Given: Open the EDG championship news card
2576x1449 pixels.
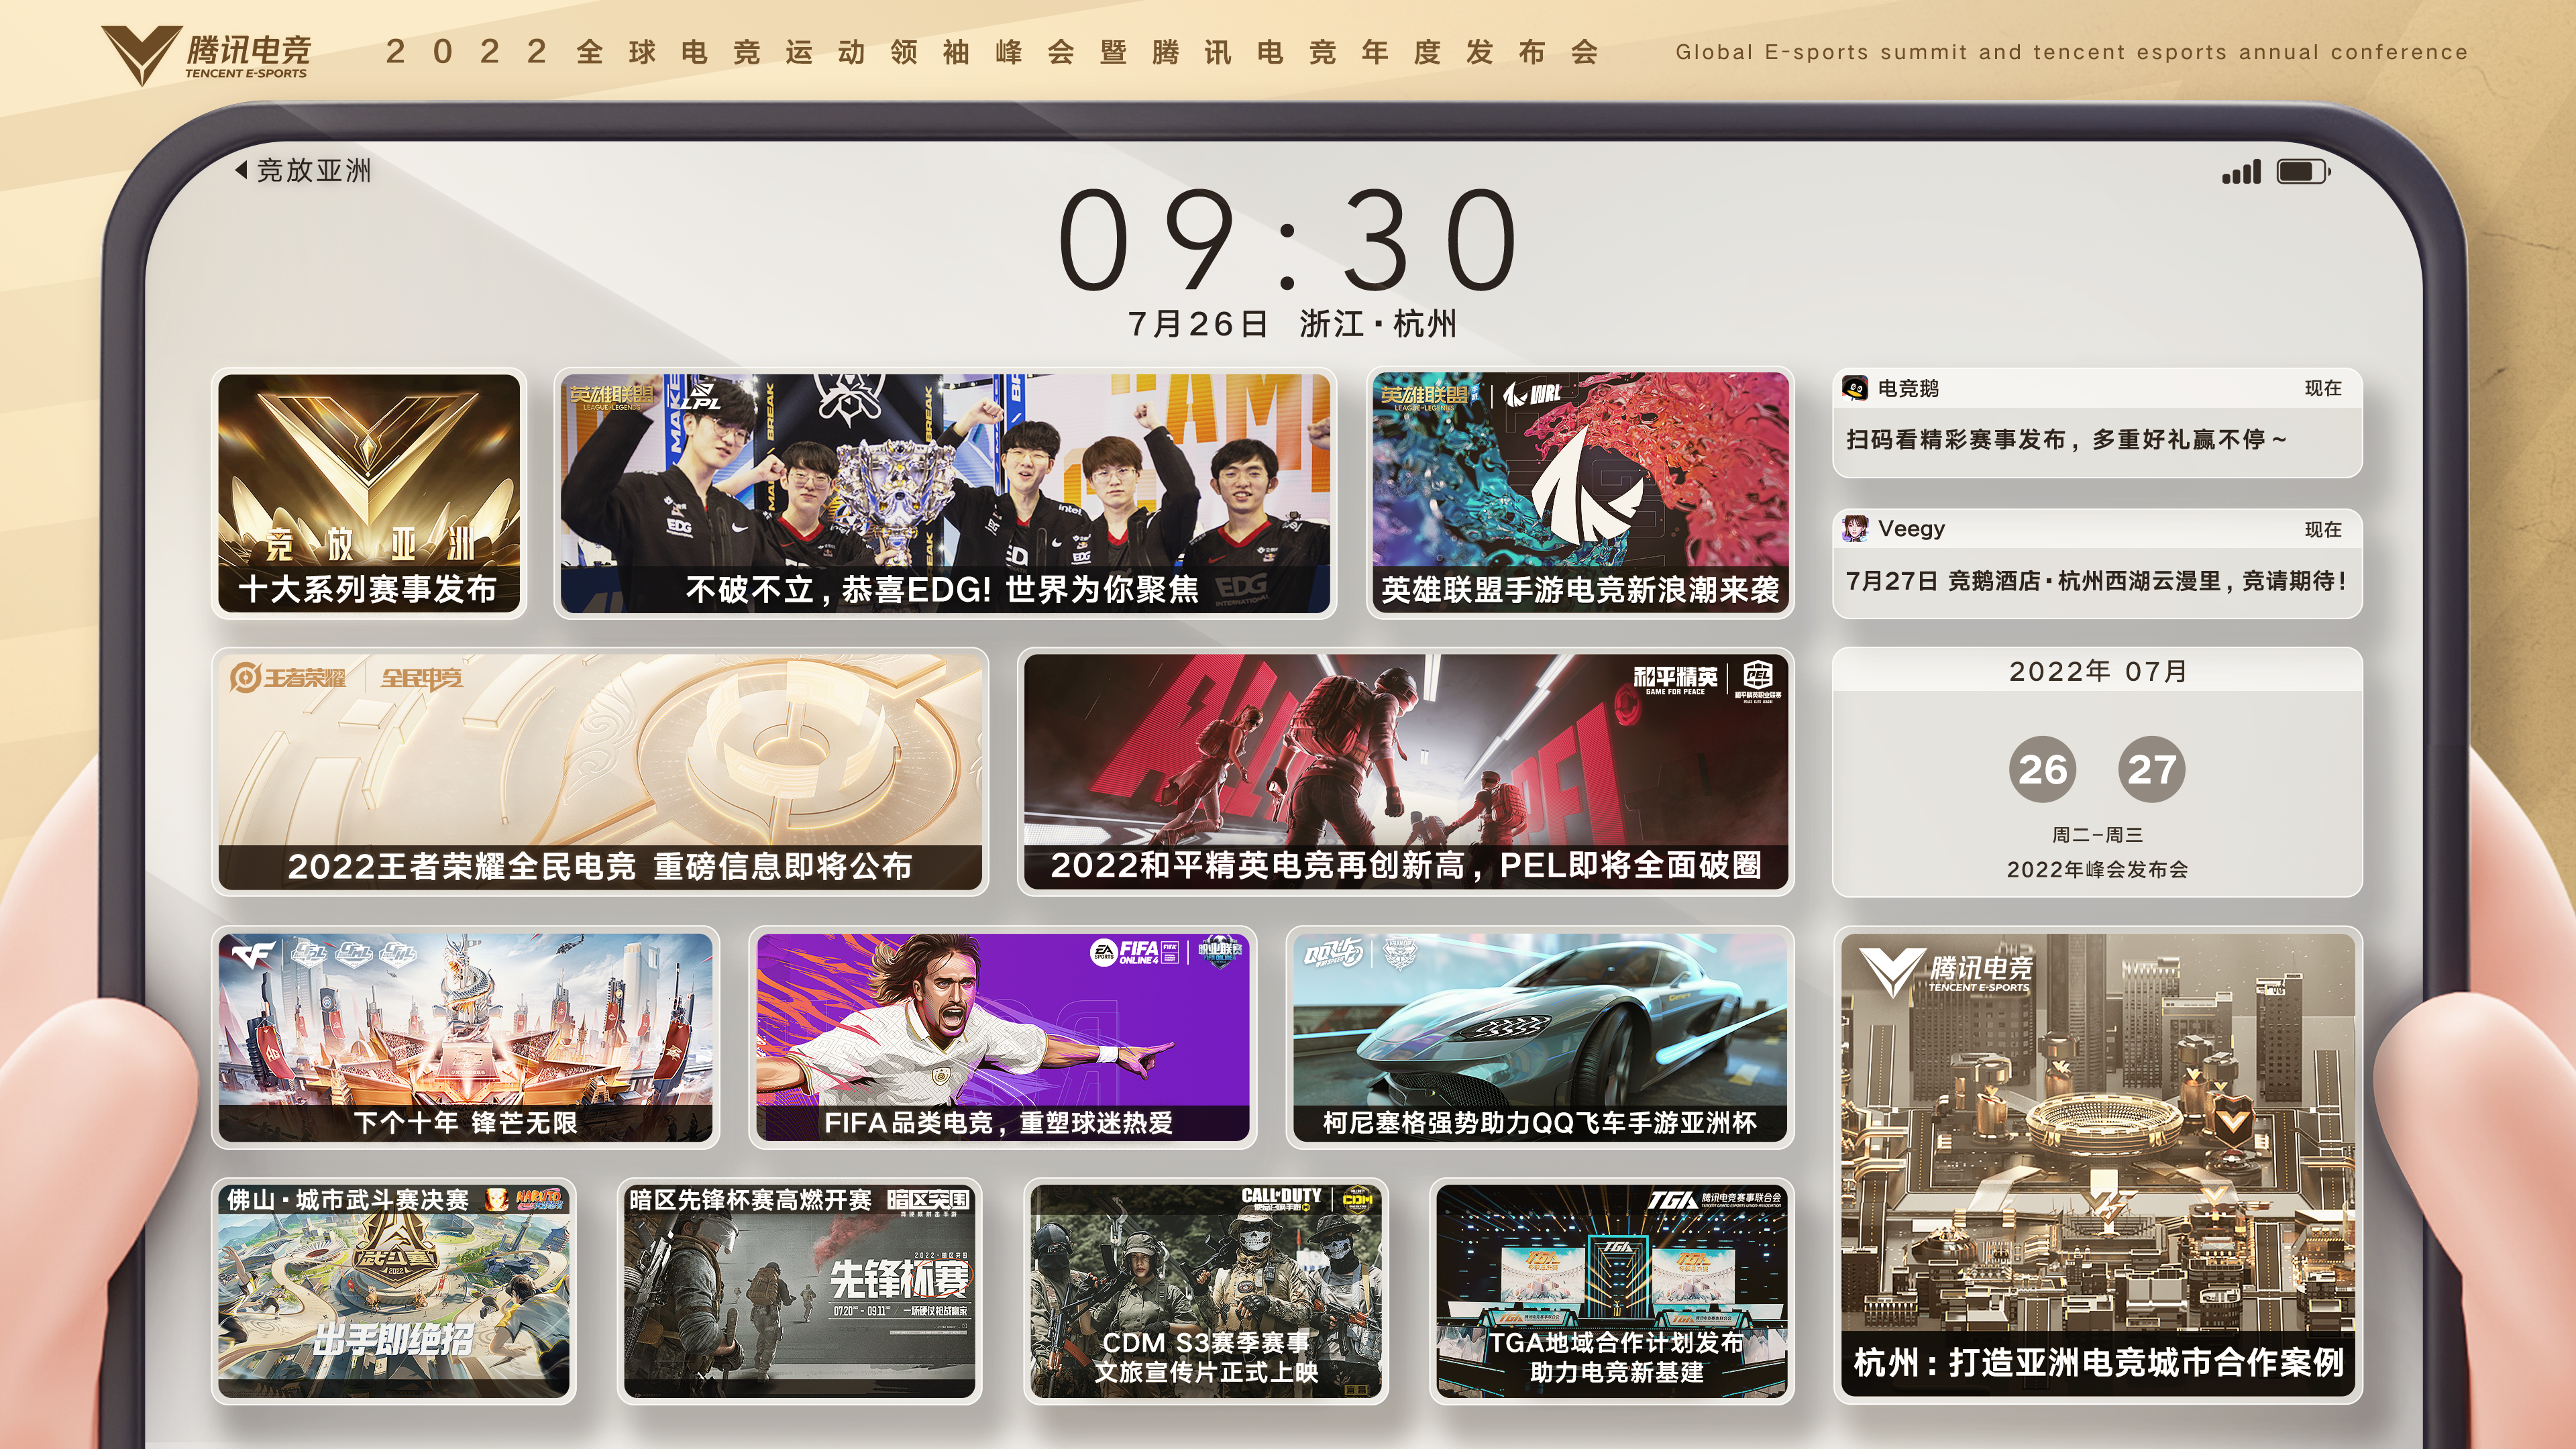Looking at the screenshot, I should click(x=945, y=493).
